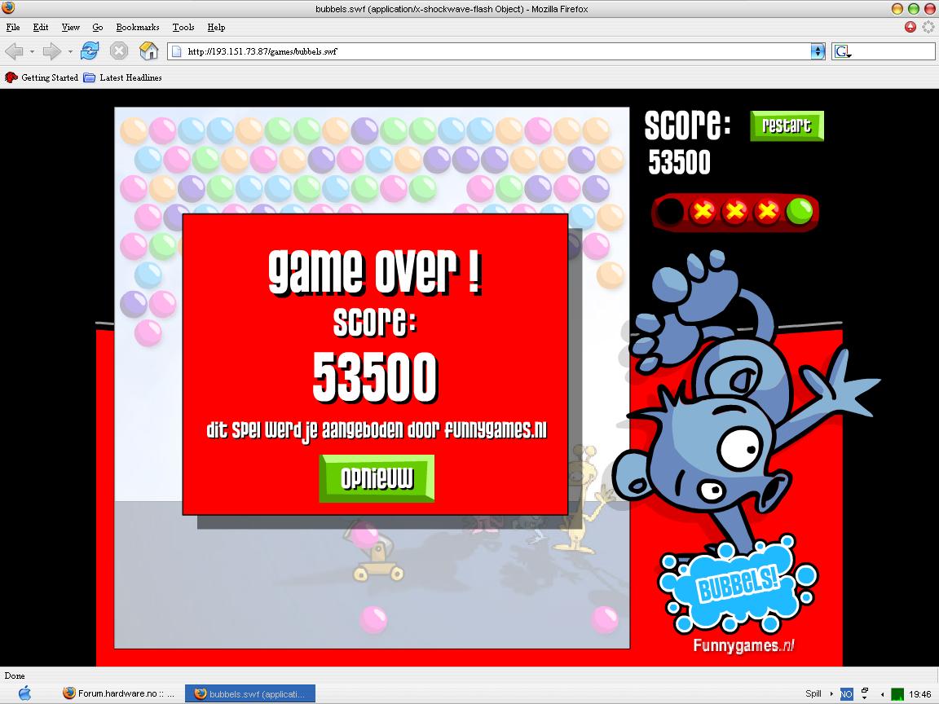Click the URL address field

coord(496,51)
